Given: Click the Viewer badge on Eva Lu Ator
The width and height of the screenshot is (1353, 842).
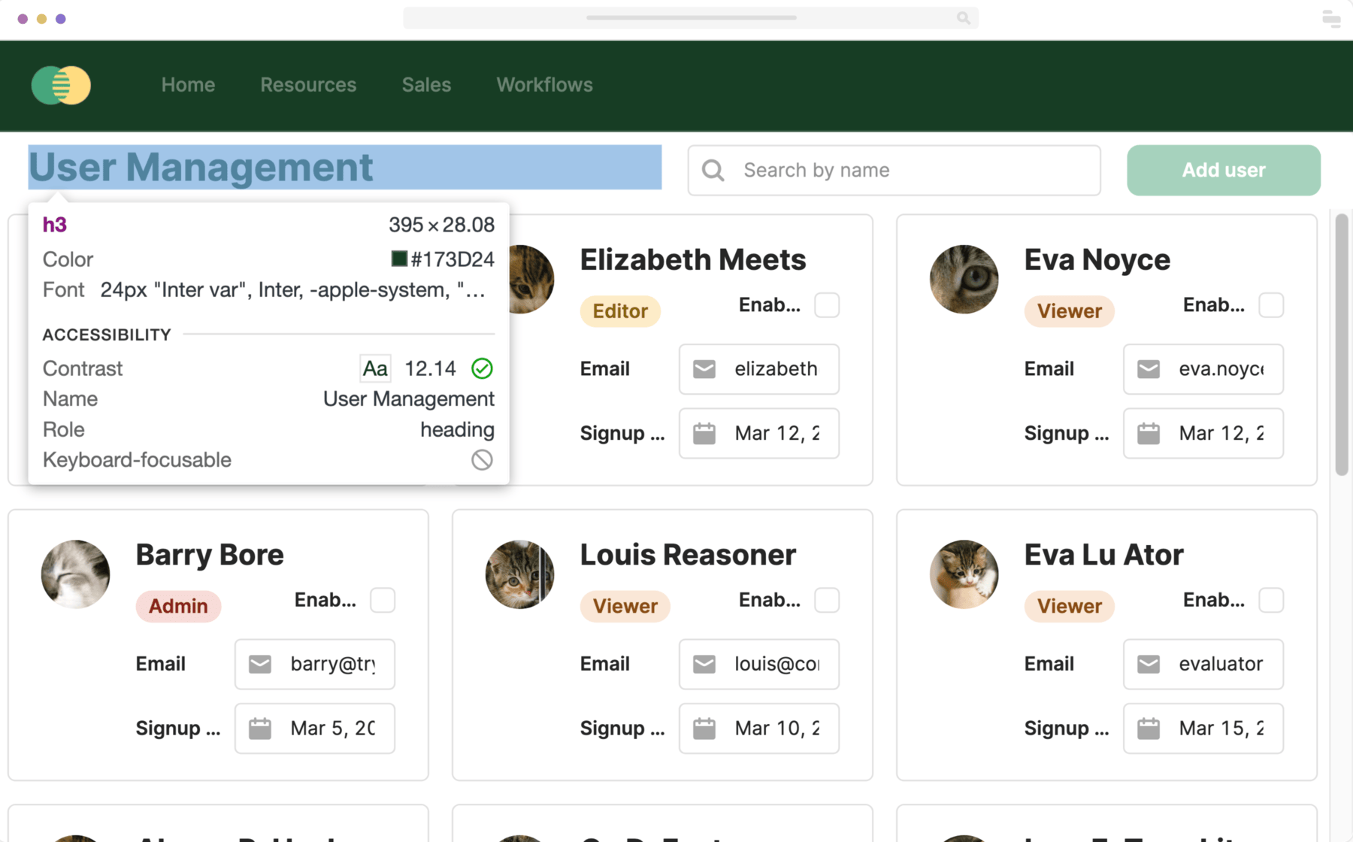Looking at the screenshot, I should point(1069,606).
